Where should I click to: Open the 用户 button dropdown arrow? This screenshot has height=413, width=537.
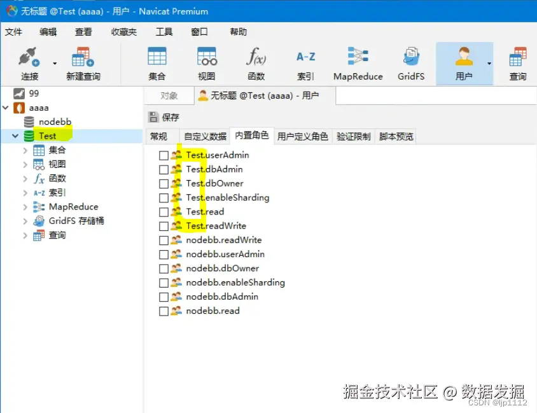(x=489, y=64)
